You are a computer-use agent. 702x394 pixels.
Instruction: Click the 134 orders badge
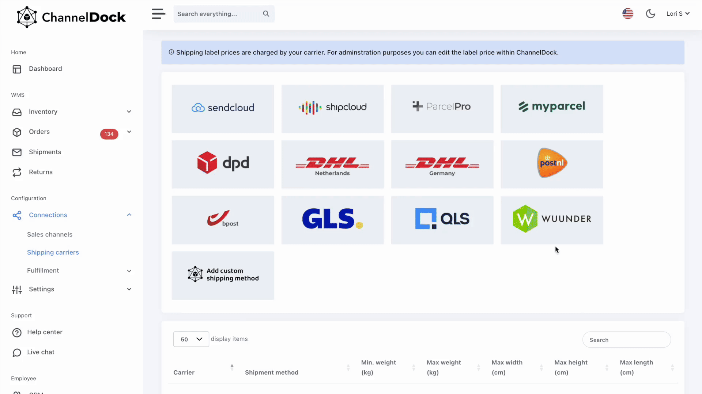point(109,134)
